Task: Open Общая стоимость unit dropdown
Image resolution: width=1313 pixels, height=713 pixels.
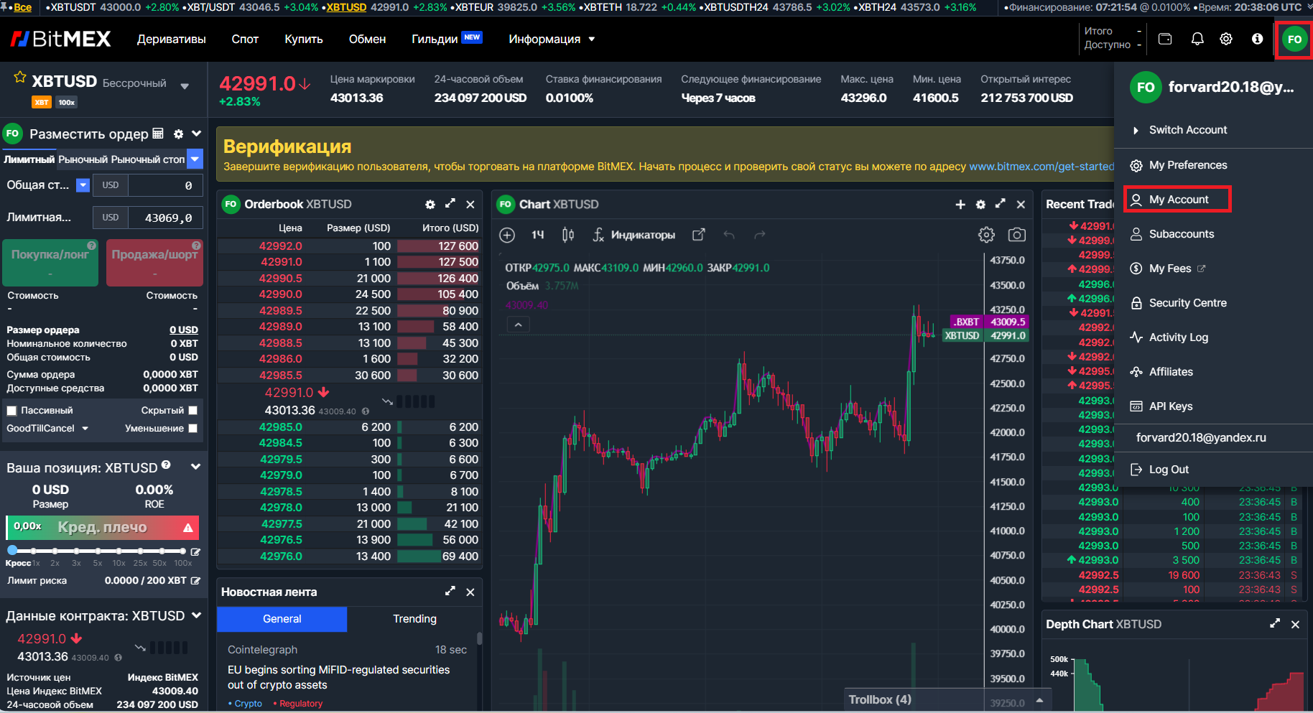Action: point(83,185)
